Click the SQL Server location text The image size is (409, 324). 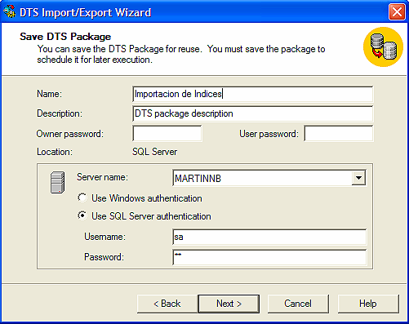[154, 152]
